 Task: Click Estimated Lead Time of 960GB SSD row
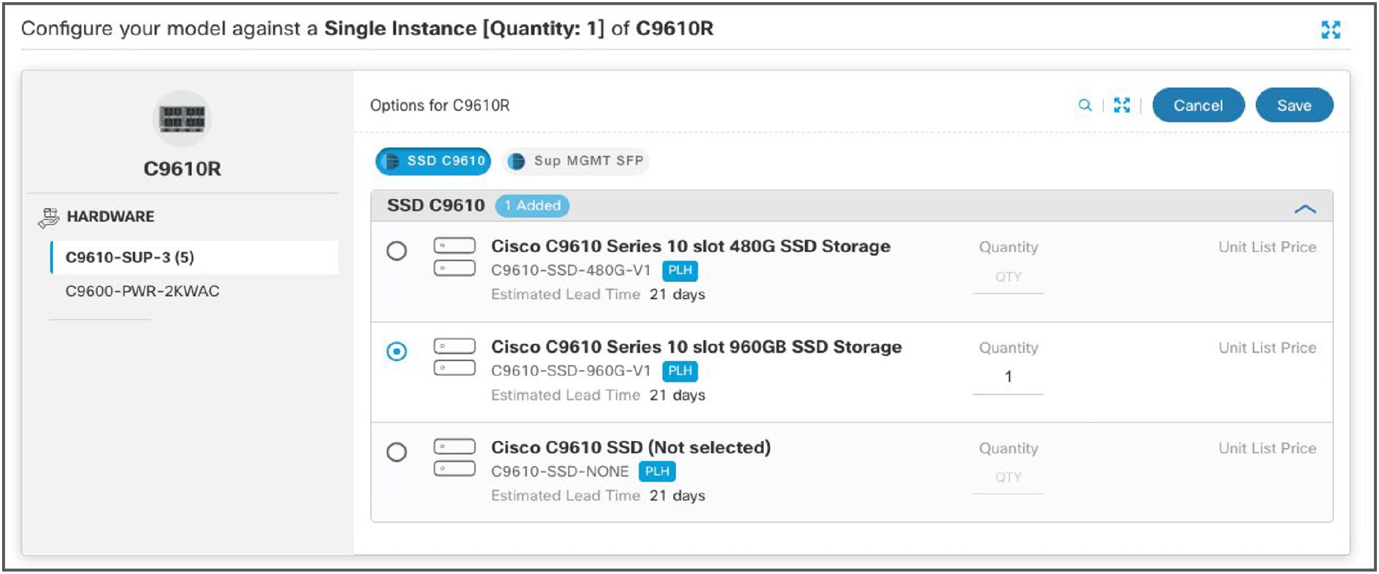598,396
